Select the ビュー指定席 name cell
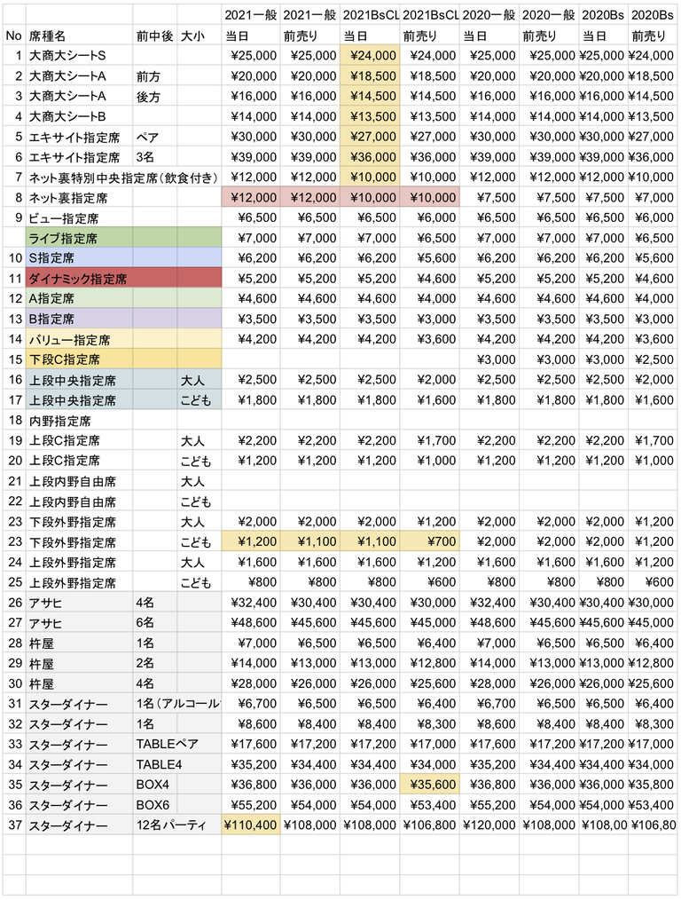Screen dimensions: 681x900 (x=80, y=217)
